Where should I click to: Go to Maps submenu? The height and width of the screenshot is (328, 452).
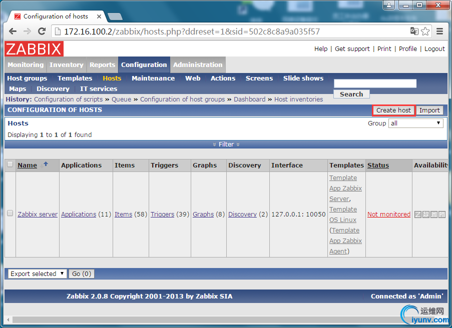(18, 88)
